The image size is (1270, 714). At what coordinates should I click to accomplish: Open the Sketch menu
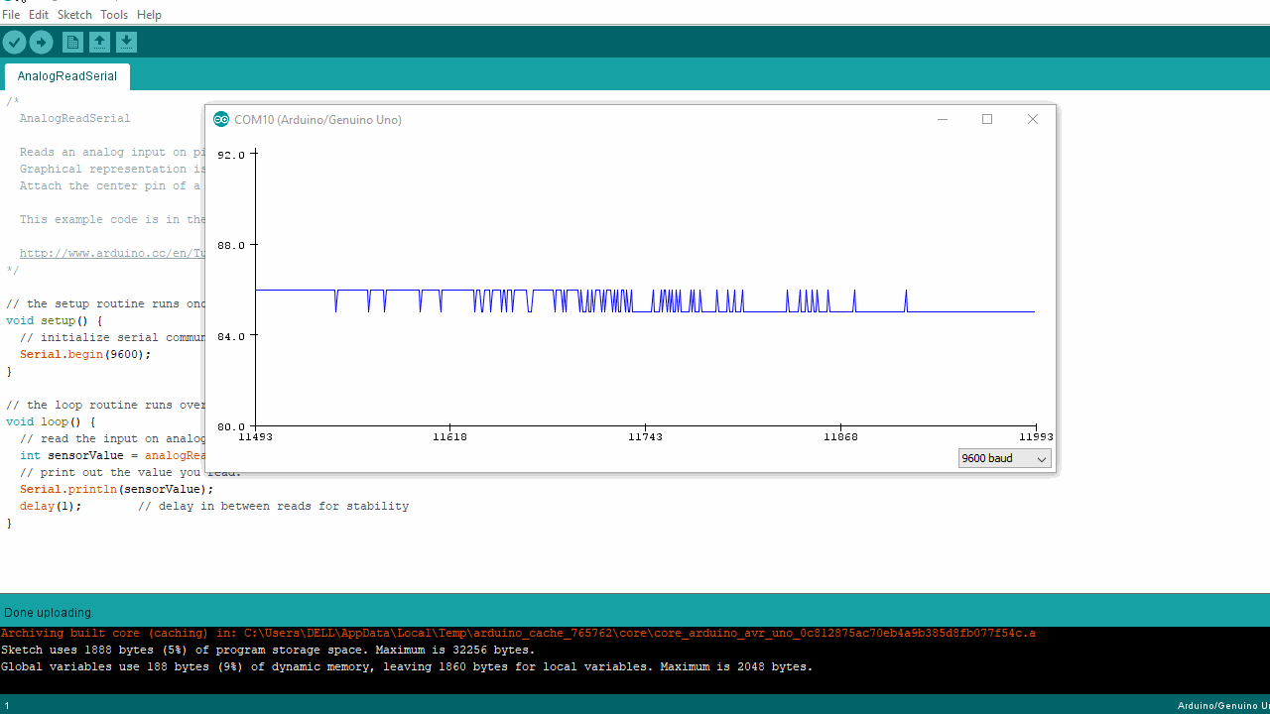(x=74, y=15)
